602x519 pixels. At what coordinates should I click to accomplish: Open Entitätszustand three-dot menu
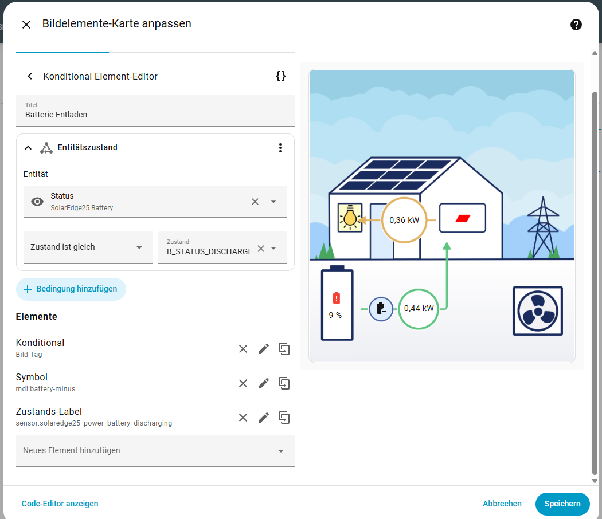(x=280, y=148)
